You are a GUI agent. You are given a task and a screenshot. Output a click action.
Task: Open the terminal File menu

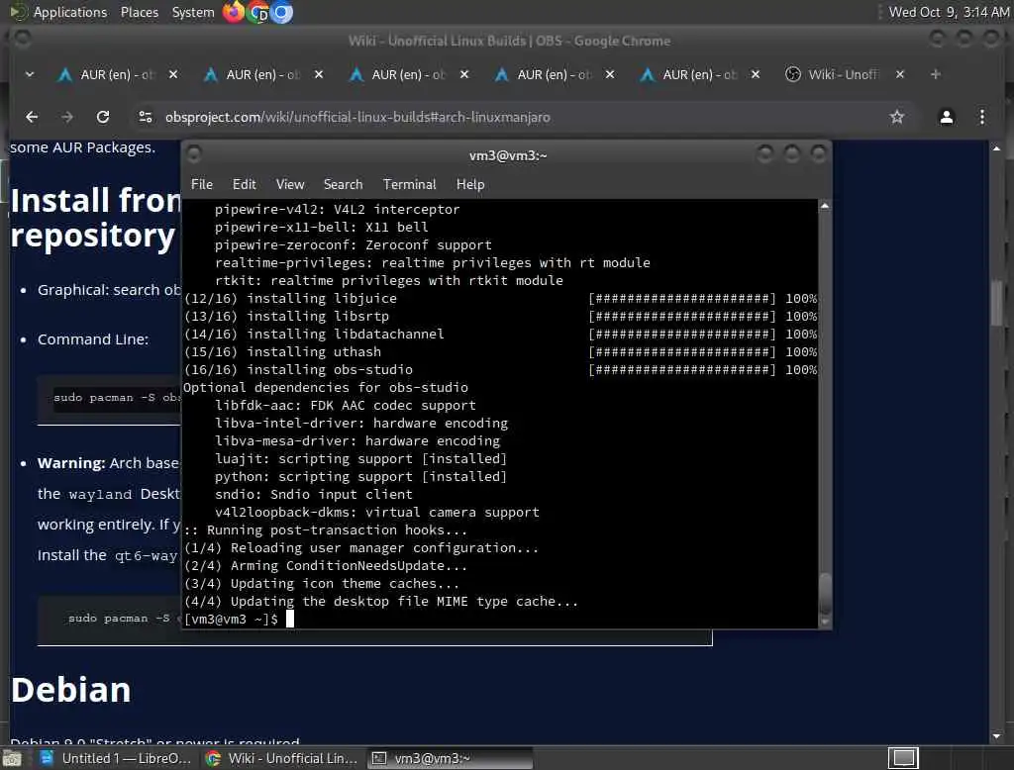[202, 184]
